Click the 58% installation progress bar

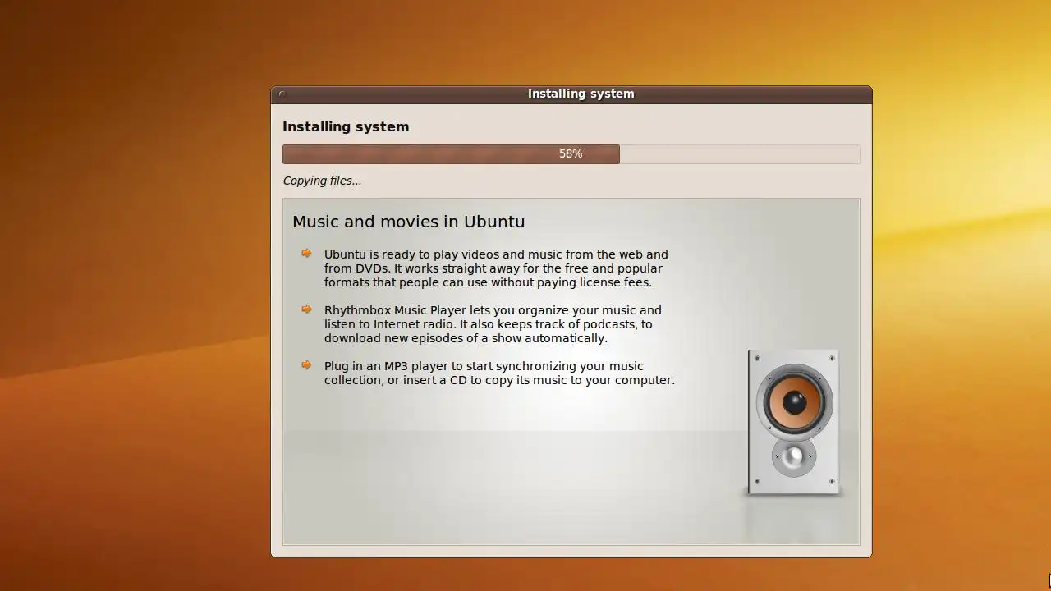[x=571, y=154]
